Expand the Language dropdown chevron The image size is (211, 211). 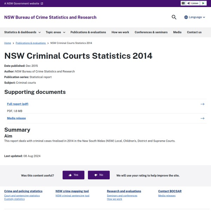coord(205,17)
